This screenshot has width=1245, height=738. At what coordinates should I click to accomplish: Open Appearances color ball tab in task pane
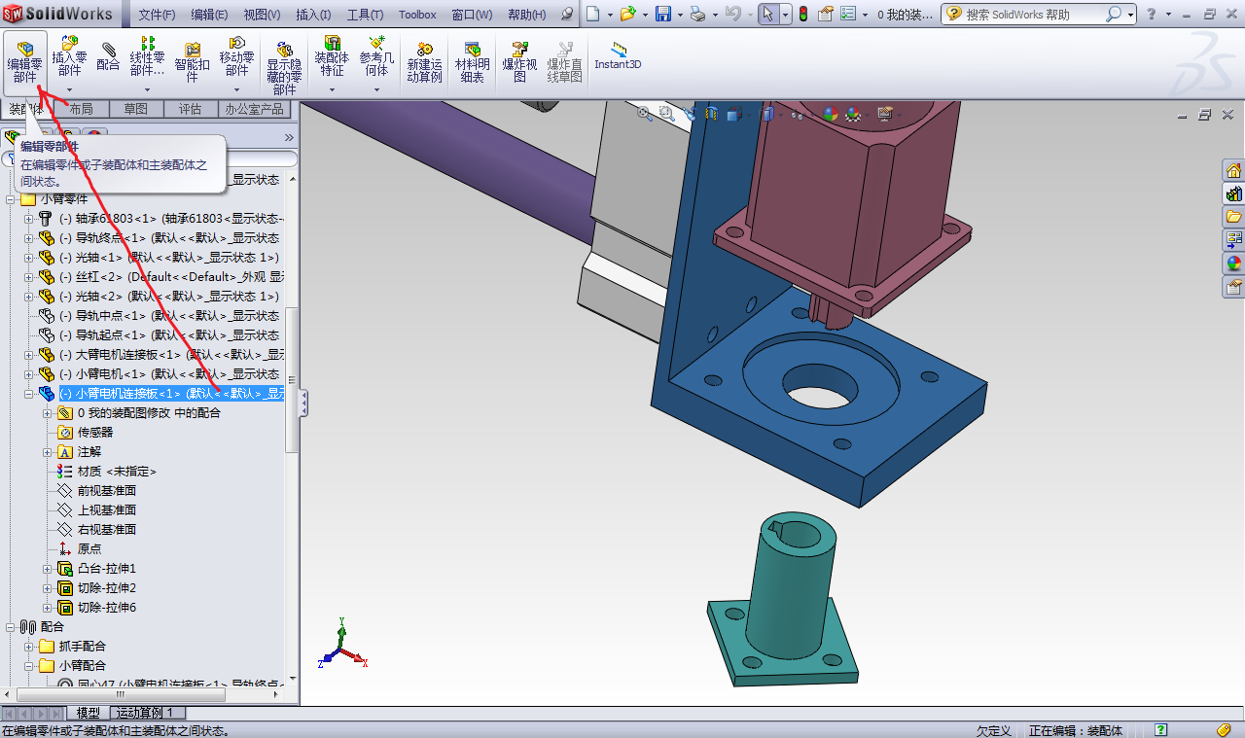tap(1233, 264)
